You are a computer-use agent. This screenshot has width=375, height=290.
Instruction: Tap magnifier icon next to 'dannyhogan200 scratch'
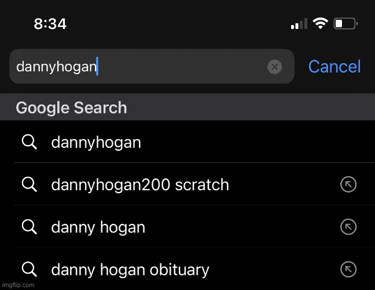pos(29,185)
